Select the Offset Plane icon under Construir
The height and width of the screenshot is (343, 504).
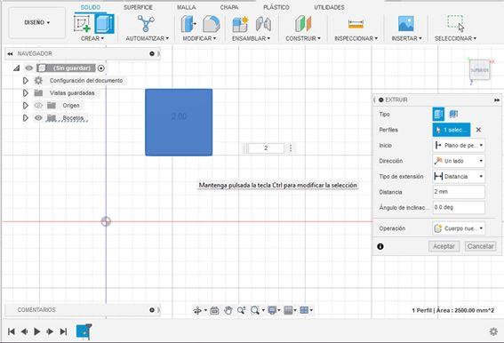pos(303,24)
